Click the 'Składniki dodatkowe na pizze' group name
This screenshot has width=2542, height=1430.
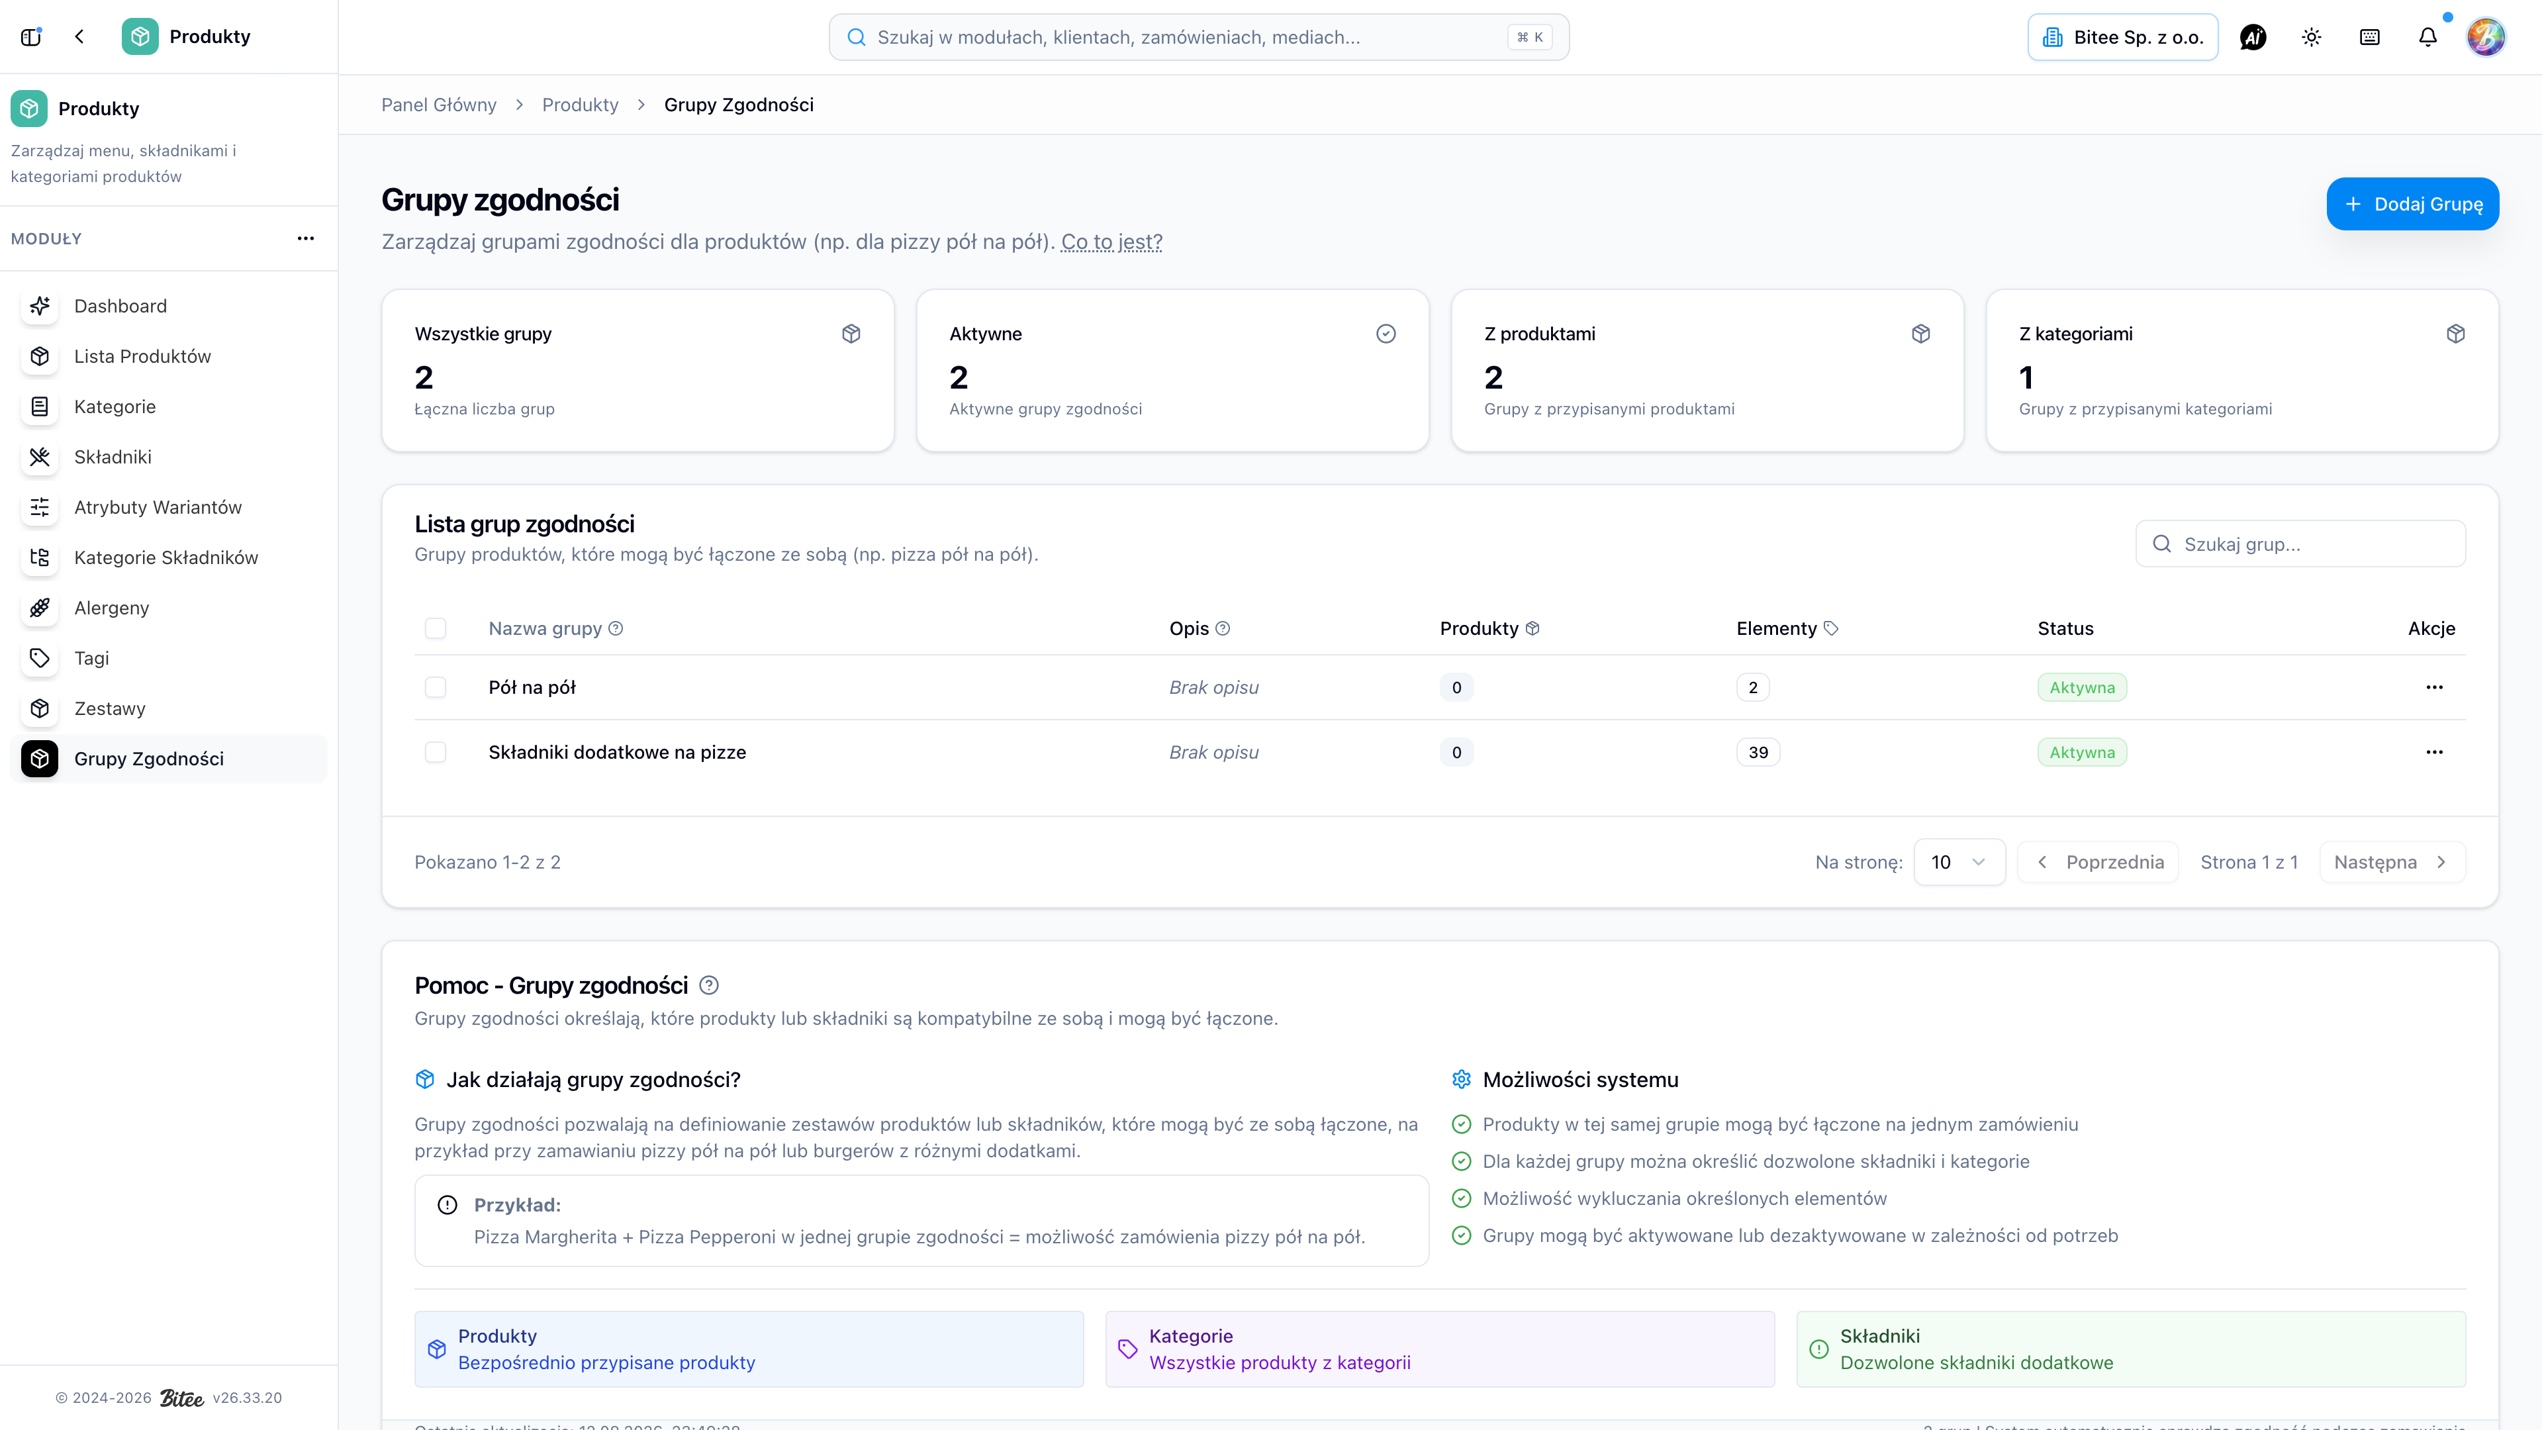(617, 752)
